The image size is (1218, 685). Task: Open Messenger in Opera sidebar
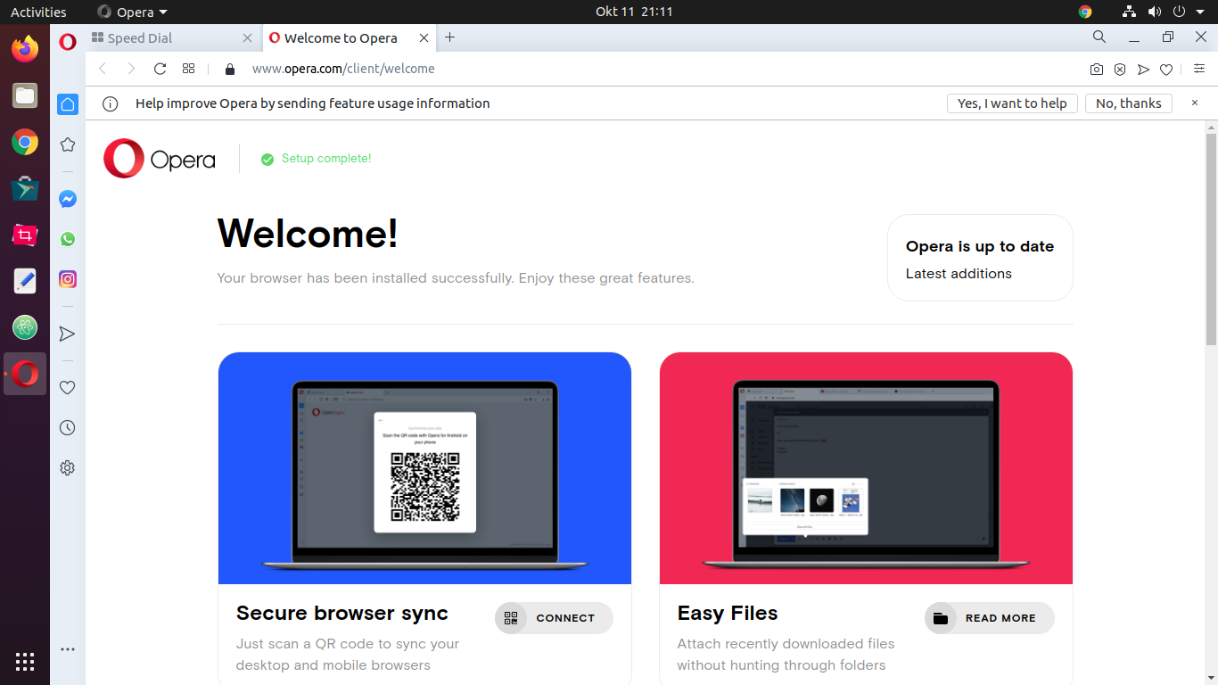point(68,200)
